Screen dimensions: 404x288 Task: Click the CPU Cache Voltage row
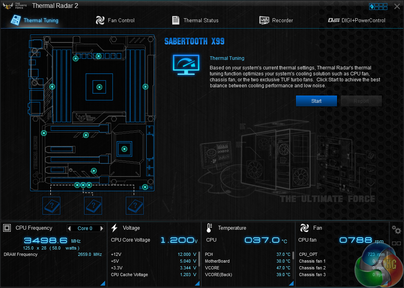point(154,275)
